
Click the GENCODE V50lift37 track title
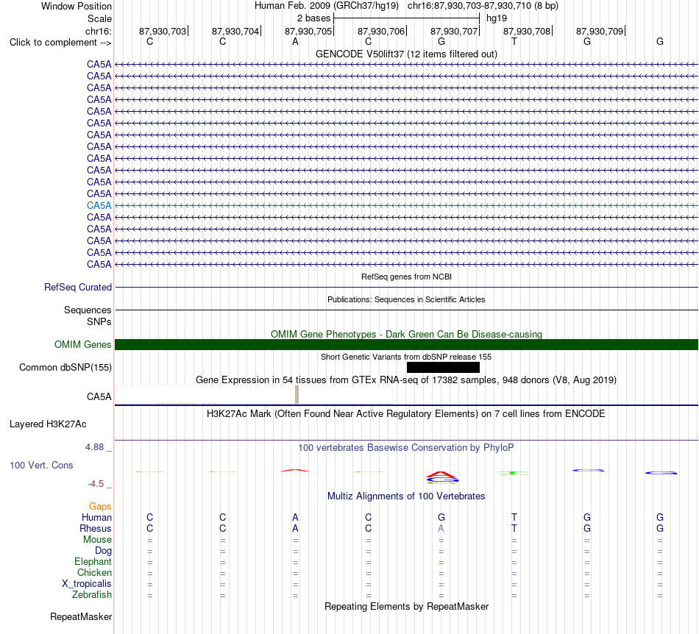tap(406, 54)
